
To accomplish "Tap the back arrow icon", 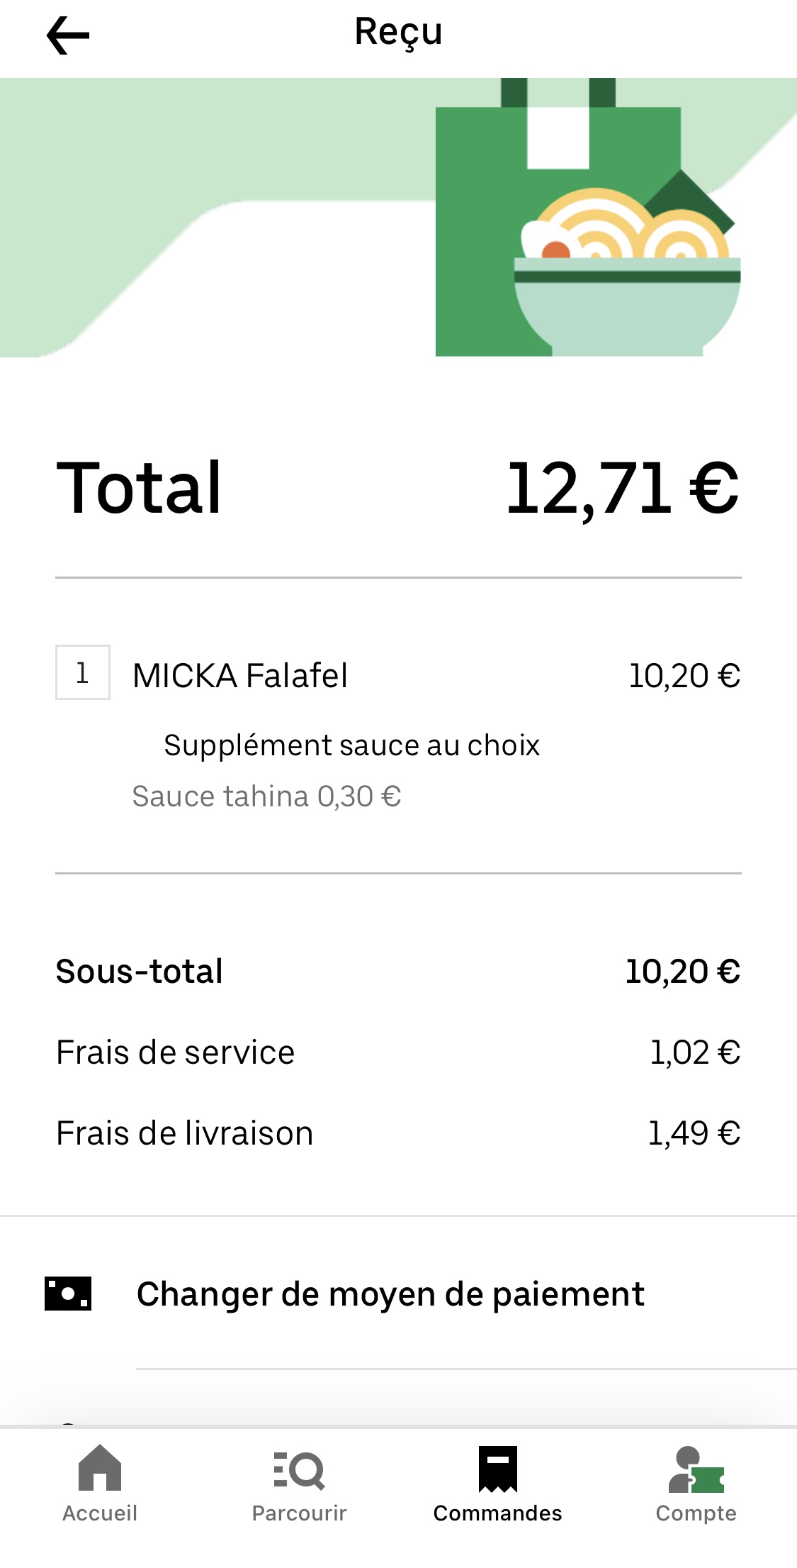I will pos(68,35).
